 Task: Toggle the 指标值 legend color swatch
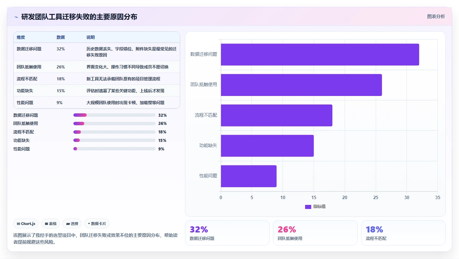[x=308, y=207]
